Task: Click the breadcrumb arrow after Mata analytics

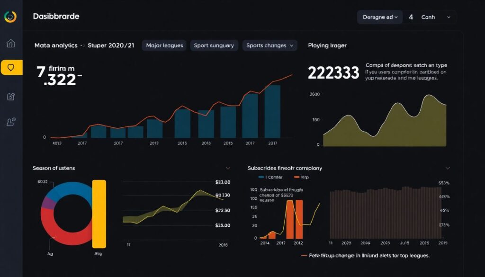Action: point(83,46)
